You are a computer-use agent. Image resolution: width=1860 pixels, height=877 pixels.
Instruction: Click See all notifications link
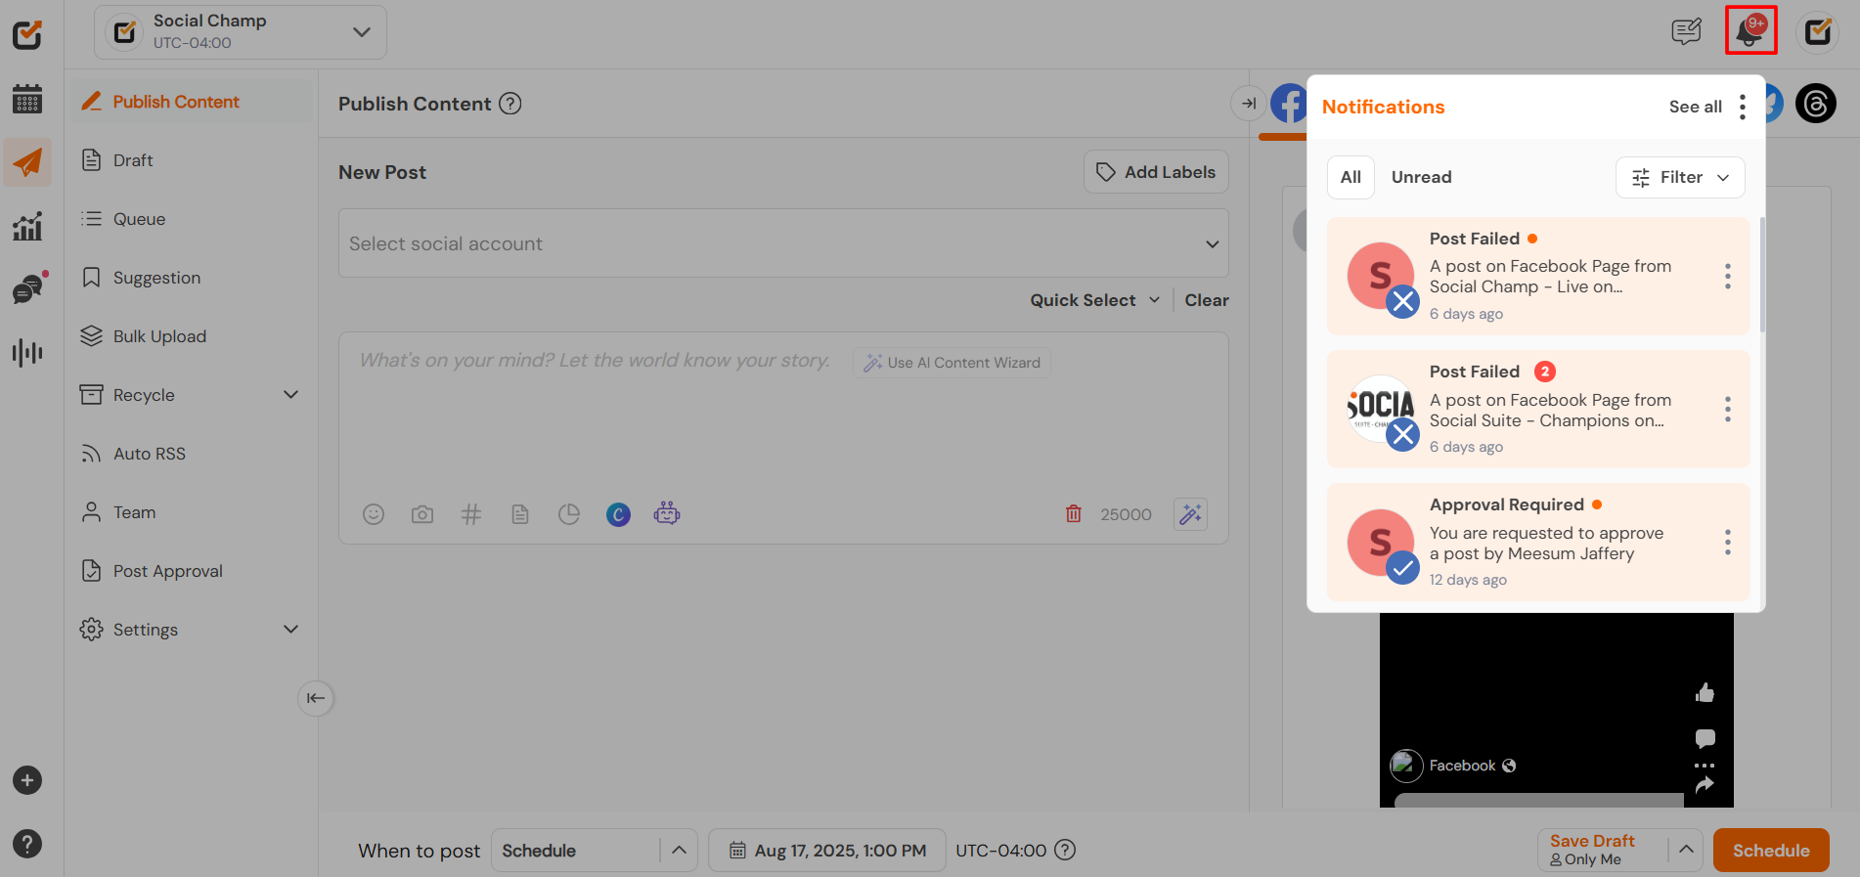click(1695, 108)
